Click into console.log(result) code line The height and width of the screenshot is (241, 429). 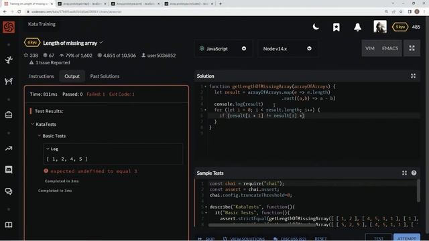pyautogui.click(x=239, y=104)
